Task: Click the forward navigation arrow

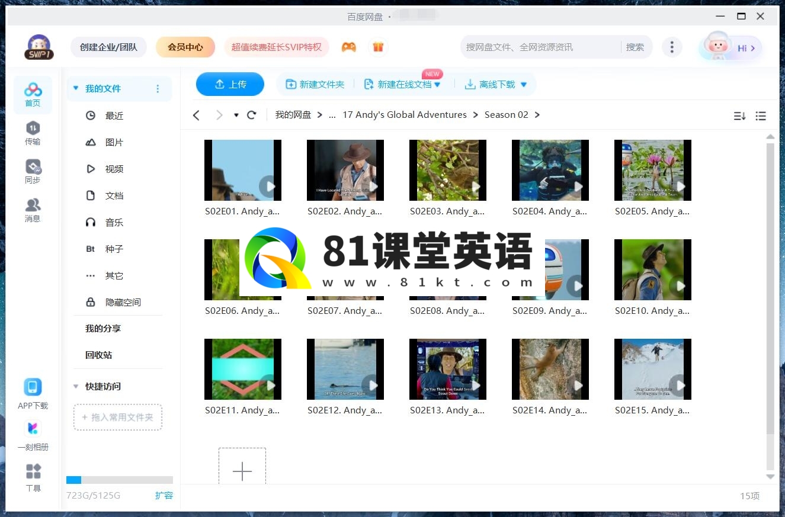Action: [x=219, y=115]
